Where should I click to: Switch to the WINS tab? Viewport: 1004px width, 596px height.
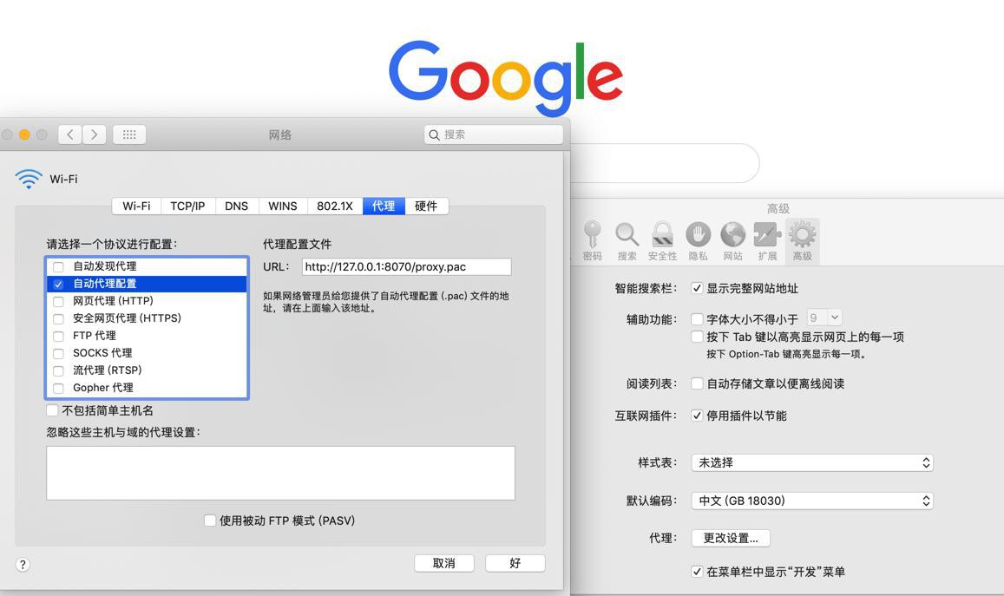point(282,206)
